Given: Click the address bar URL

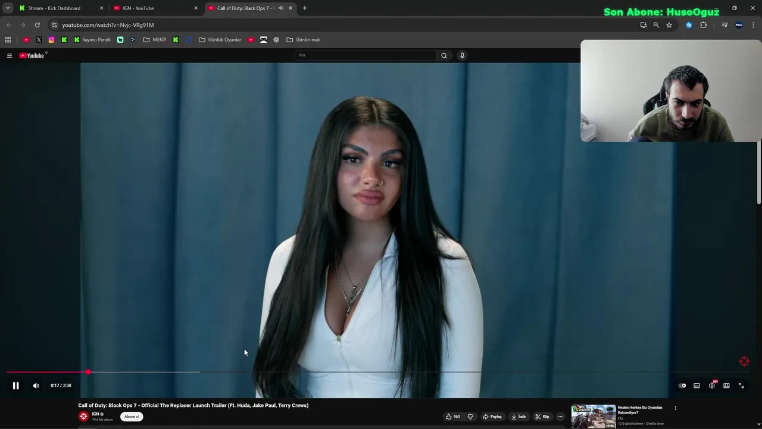Looking at the screenshot, I should (x=108, y=25).
